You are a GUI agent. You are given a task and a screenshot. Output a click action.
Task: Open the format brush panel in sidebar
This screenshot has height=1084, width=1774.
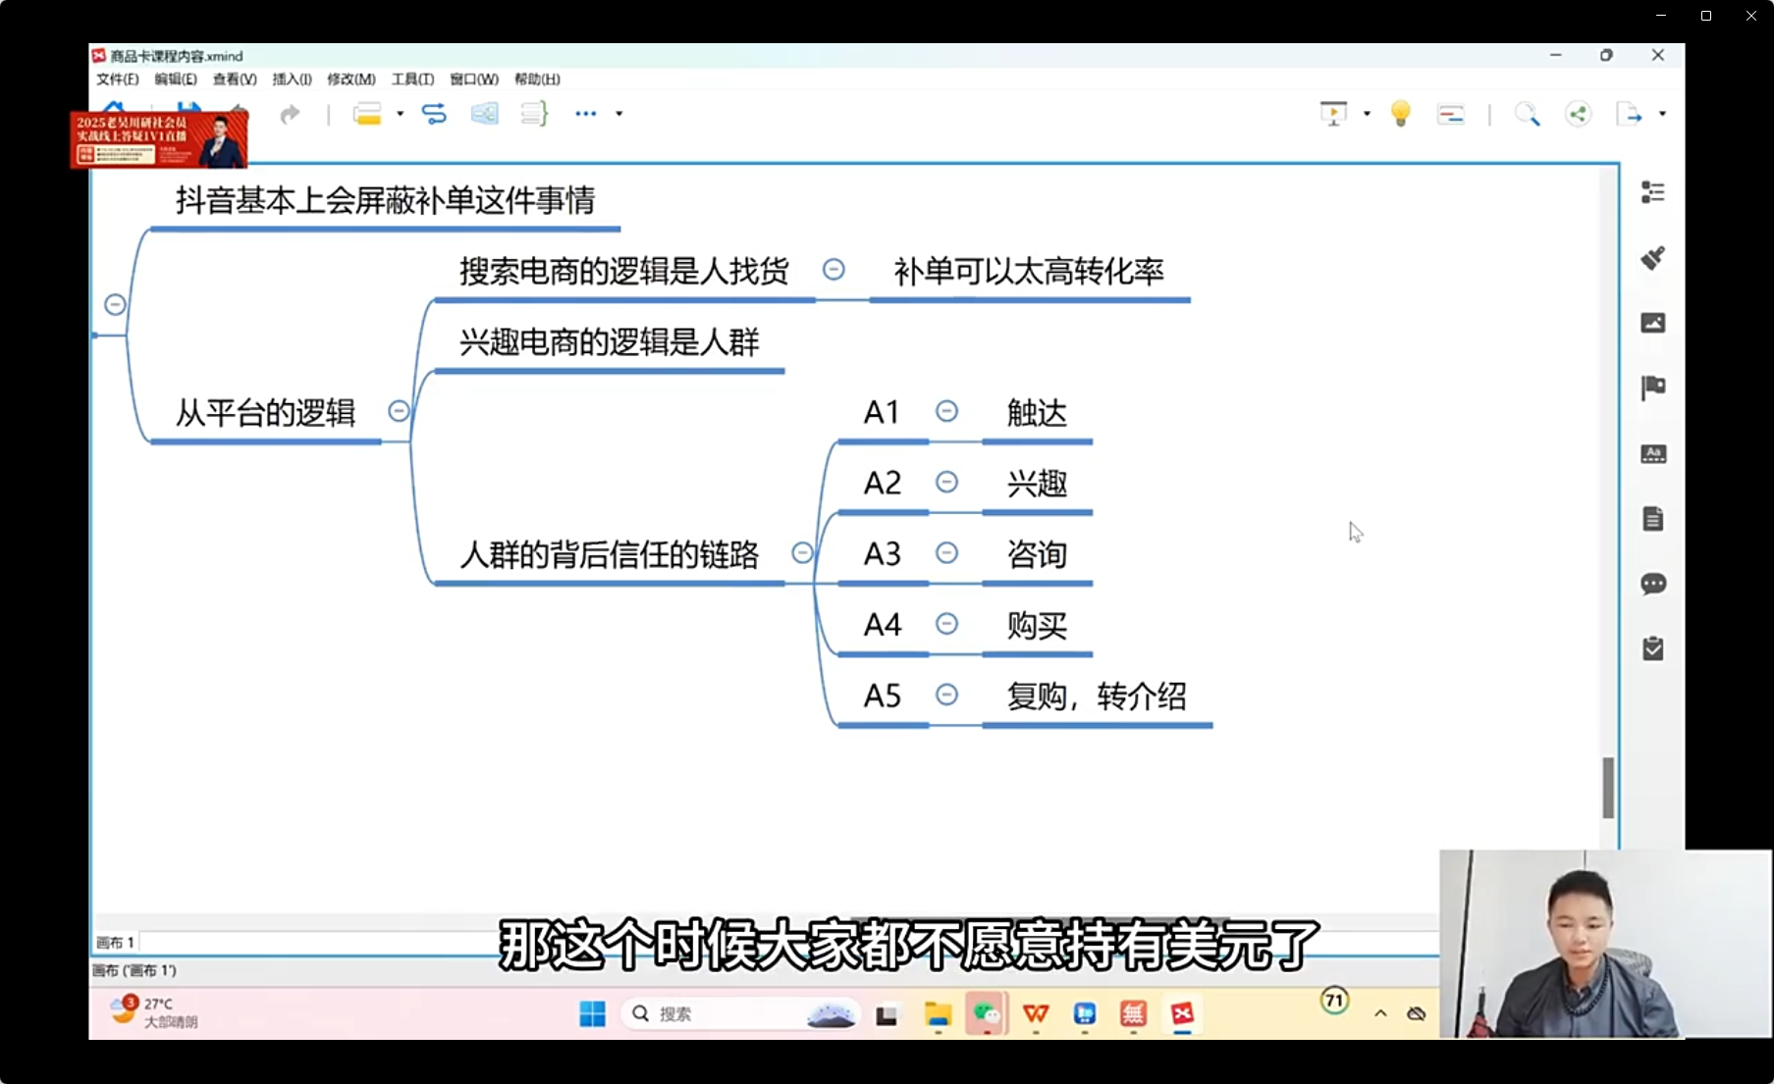tap(1652, 258)
